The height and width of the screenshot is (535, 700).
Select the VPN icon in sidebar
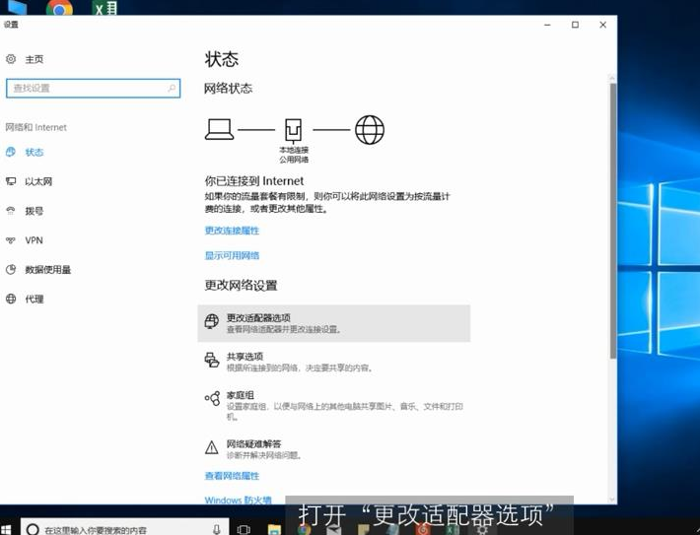(11, 240)
